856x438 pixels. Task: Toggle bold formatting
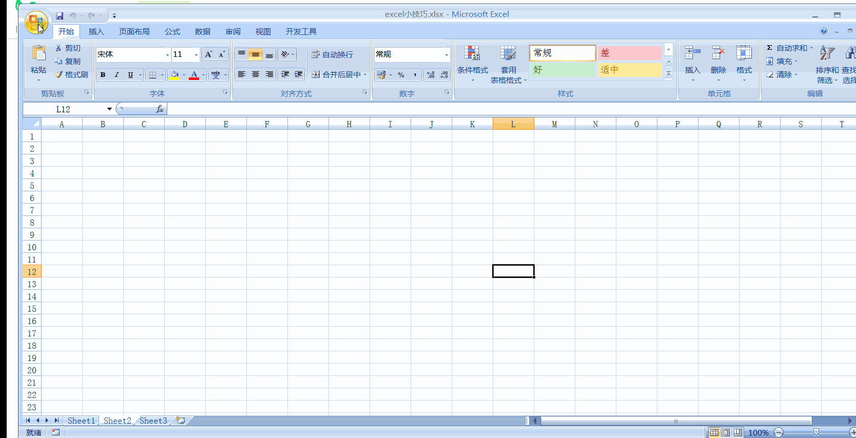[x=103, y=75]
